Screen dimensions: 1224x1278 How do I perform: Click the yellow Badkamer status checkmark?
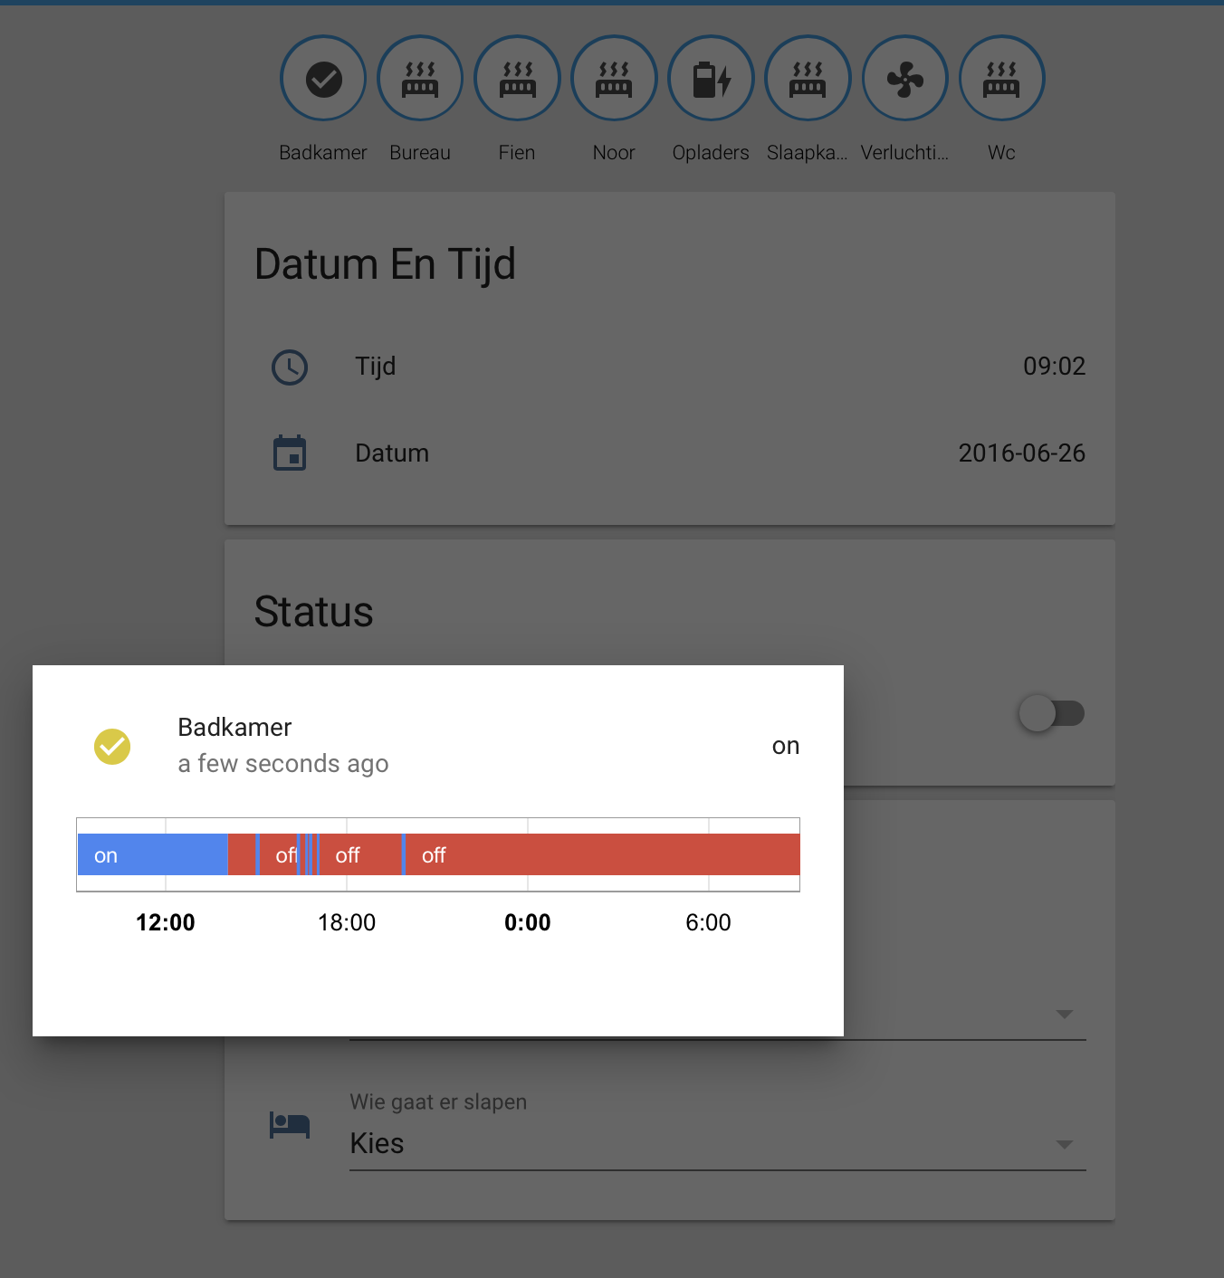112,747
